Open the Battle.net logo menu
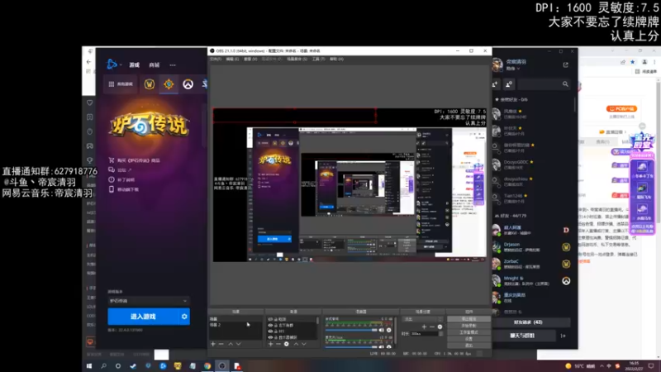Image resolution: width=661 pixels, height=372 pixels. pos(112,64)
